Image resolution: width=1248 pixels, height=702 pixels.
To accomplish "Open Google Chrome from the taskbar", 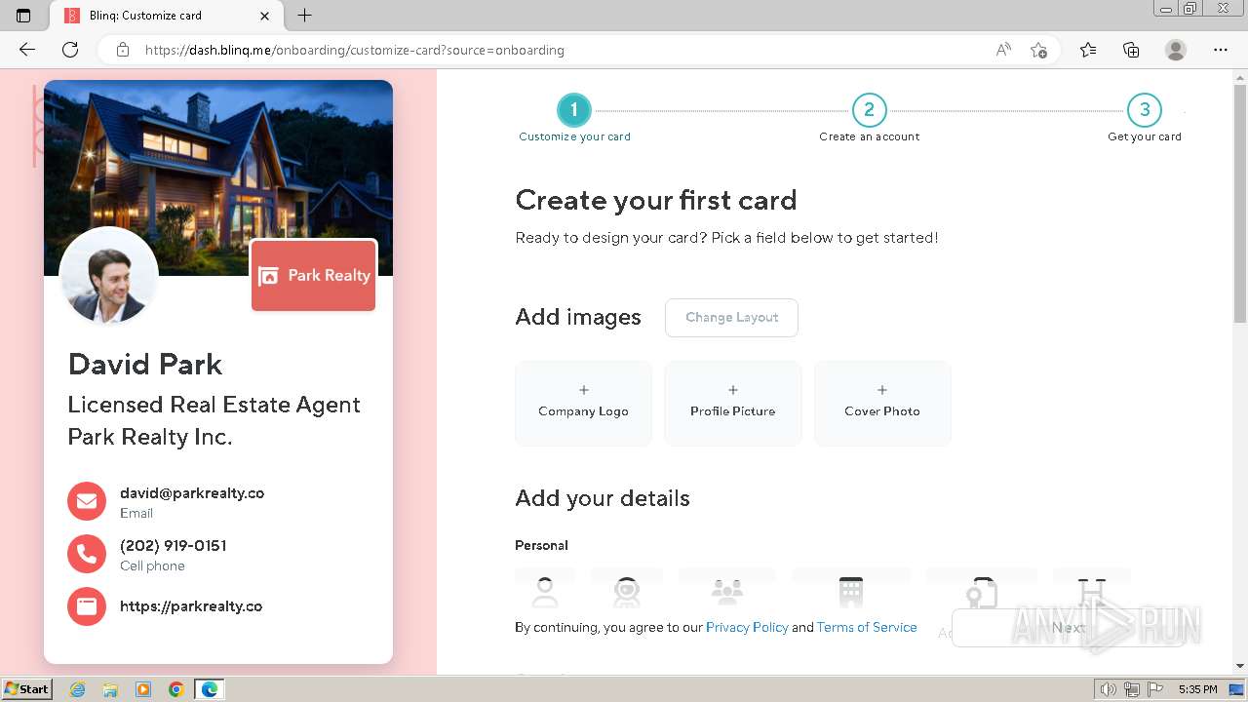I will [176, 689].
